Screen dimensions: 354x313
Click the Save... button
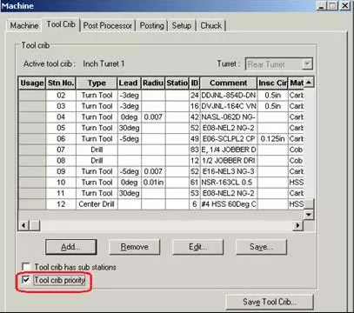pos(261,247)
